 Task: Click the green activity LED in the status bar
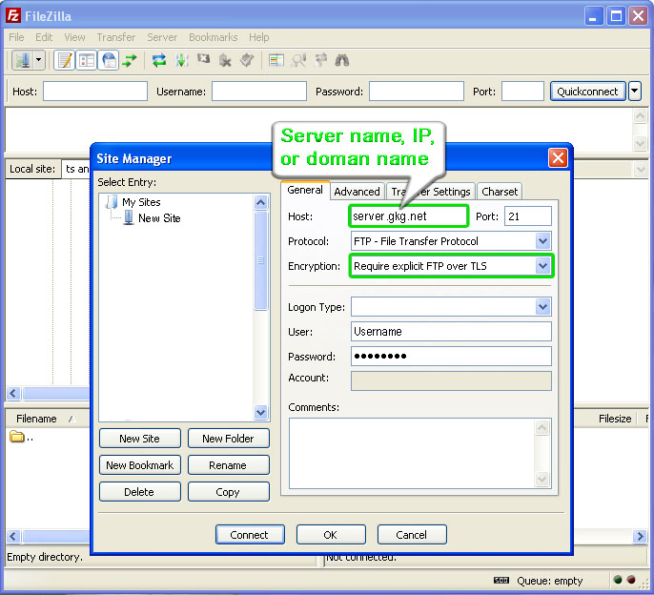pyautogui.click(x=618, y=580)
